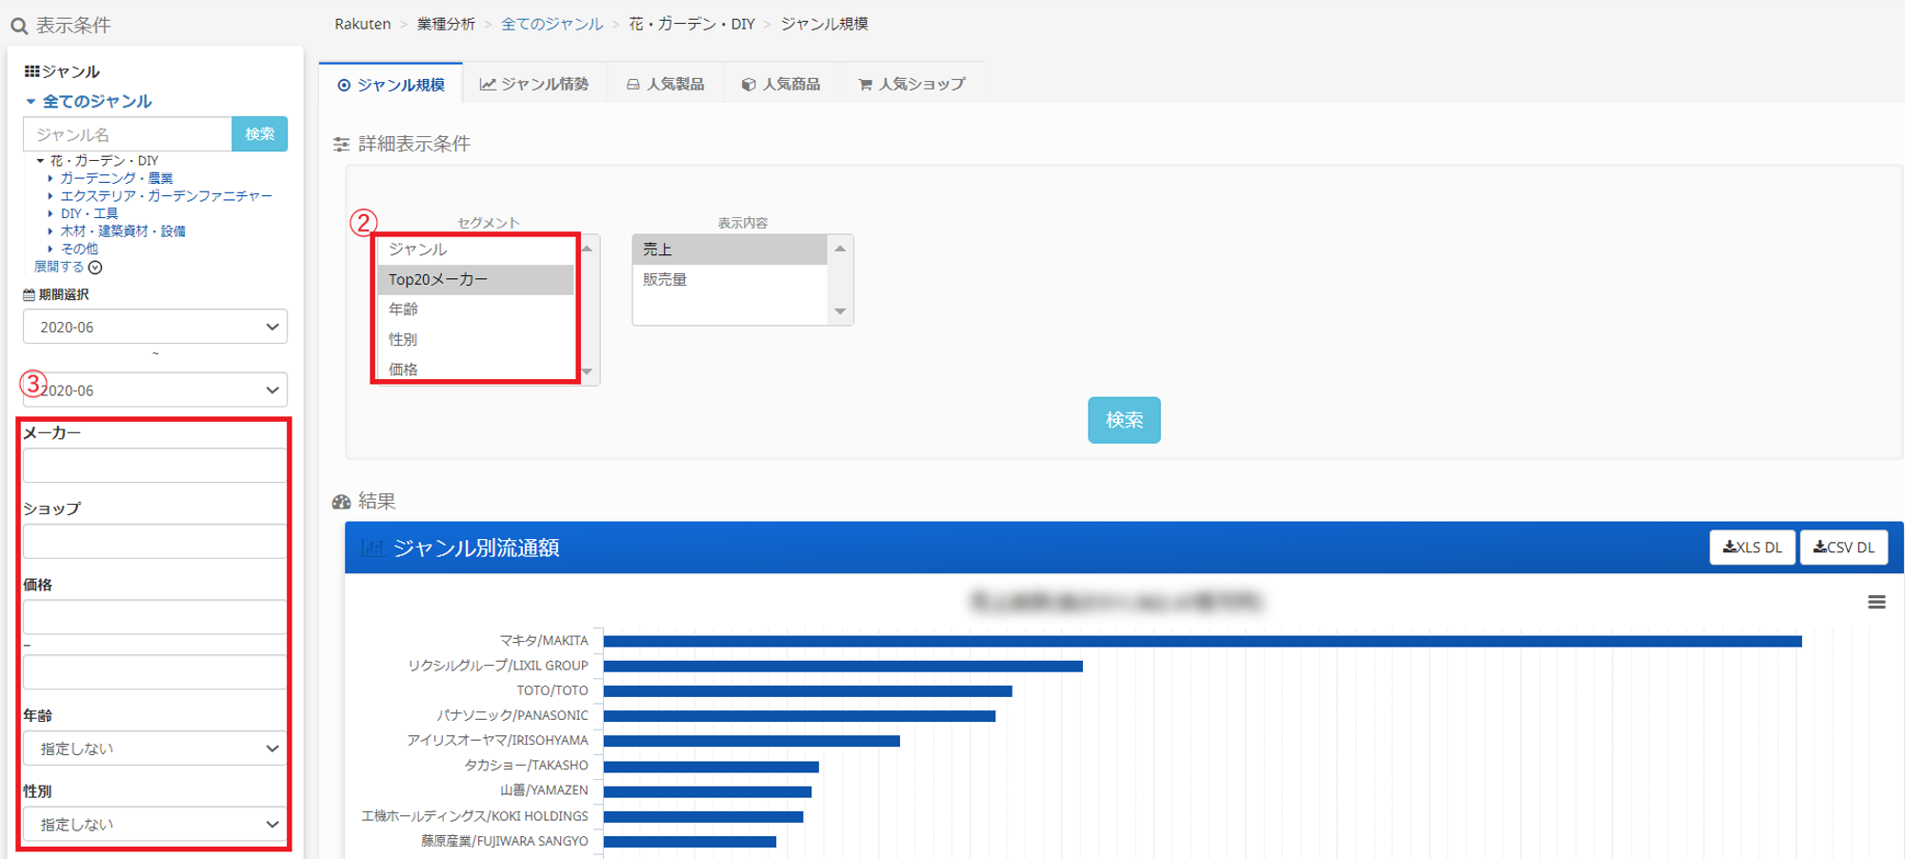Collapse the 全てのジャンル tree section
Viewport: 1905px width, 859px height.
coord(30,101)
